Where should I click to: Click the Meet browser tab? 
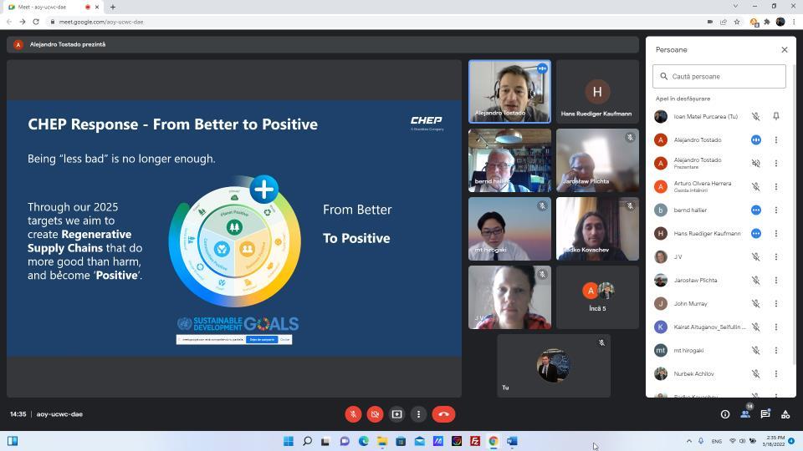(51, 8)
